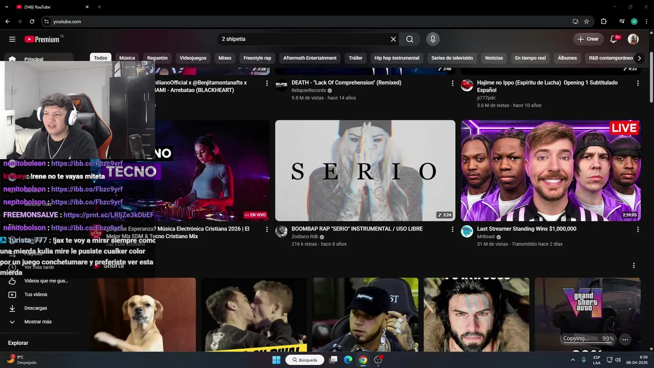Click p777pdc channel avatar

(467, 85)
